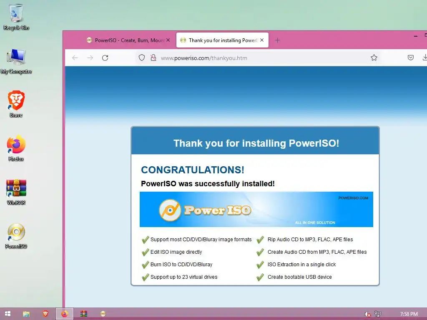Open the WinRAR desktop shortcut
This screenshot has width=427, height=320.
tap(16, 192)
